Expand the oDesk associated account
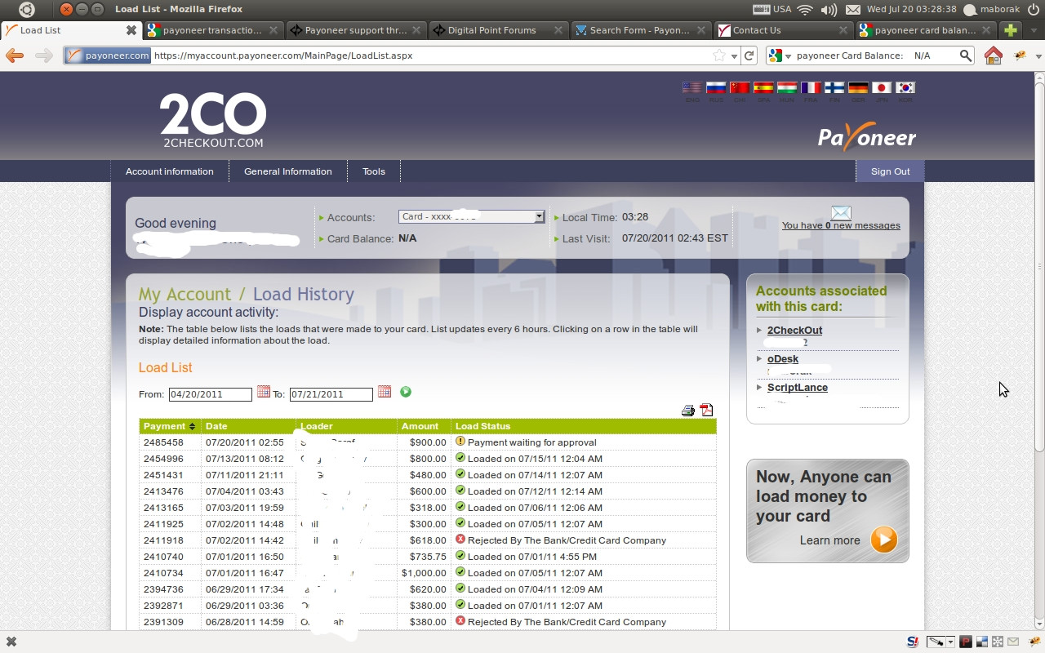This screenshot has height=653, width=1045. (x=759, y=359)
